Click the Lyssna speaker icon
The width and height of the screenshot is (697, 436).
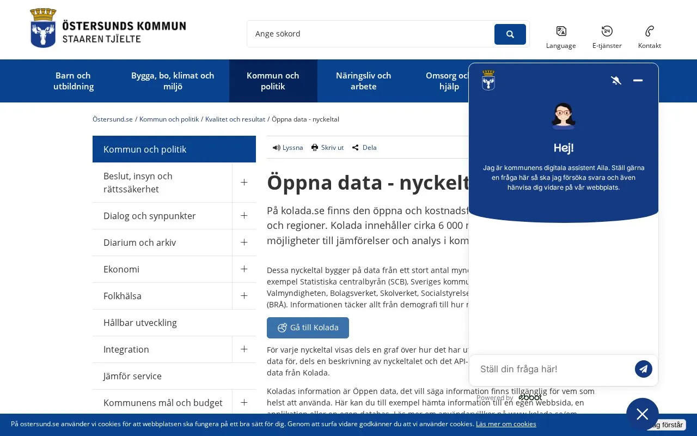[276, 148]
